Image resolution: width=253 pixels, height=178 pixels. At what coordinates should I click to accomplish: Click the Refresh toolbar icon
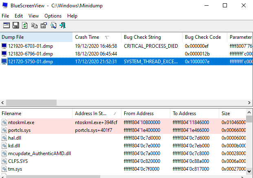(25, 26)
